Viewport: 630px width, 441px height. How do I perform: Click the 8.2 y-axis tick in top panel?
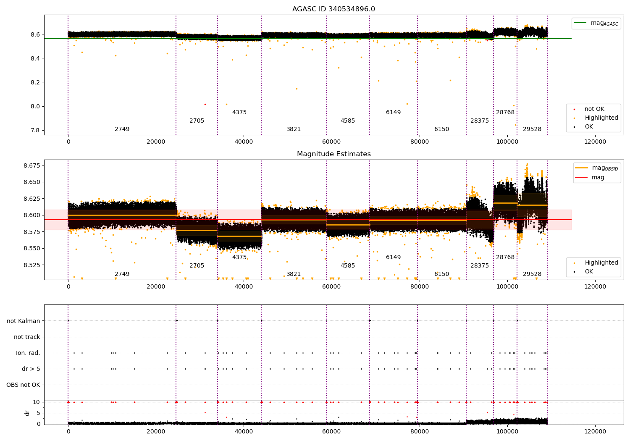coord(35,82)
